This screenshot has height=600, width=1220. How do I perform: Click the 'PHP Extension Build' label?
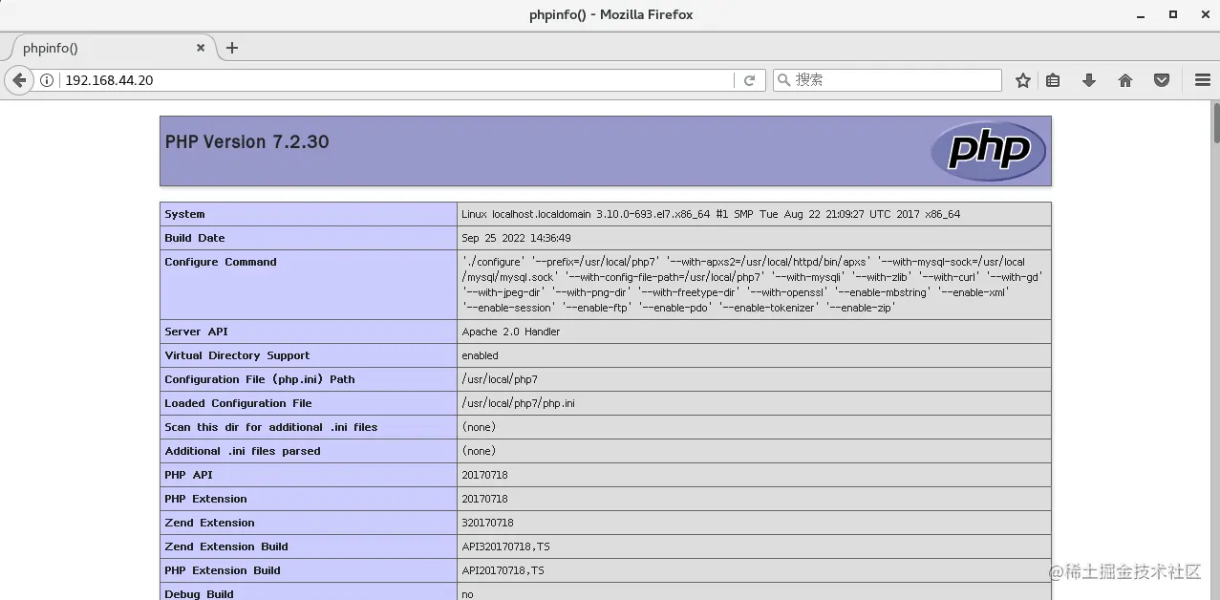click(x=223, y=570)
